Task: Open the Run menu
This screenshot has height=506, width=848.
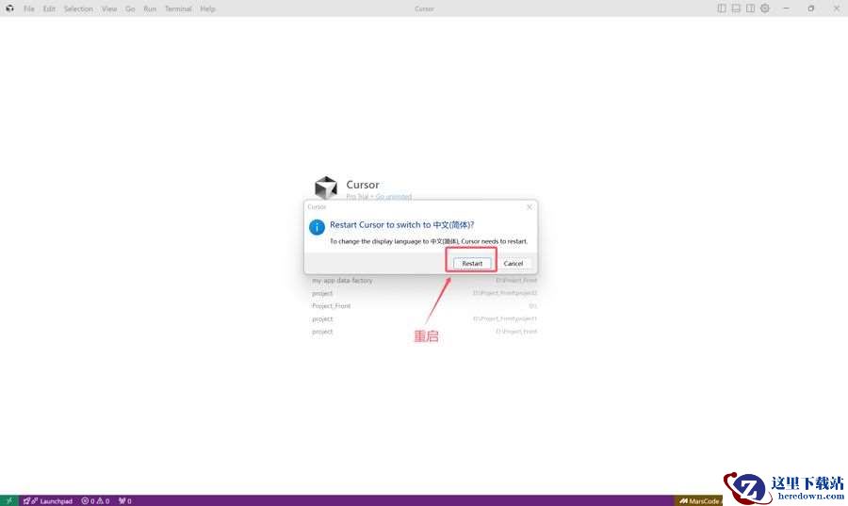Action: tap(150, 8)
